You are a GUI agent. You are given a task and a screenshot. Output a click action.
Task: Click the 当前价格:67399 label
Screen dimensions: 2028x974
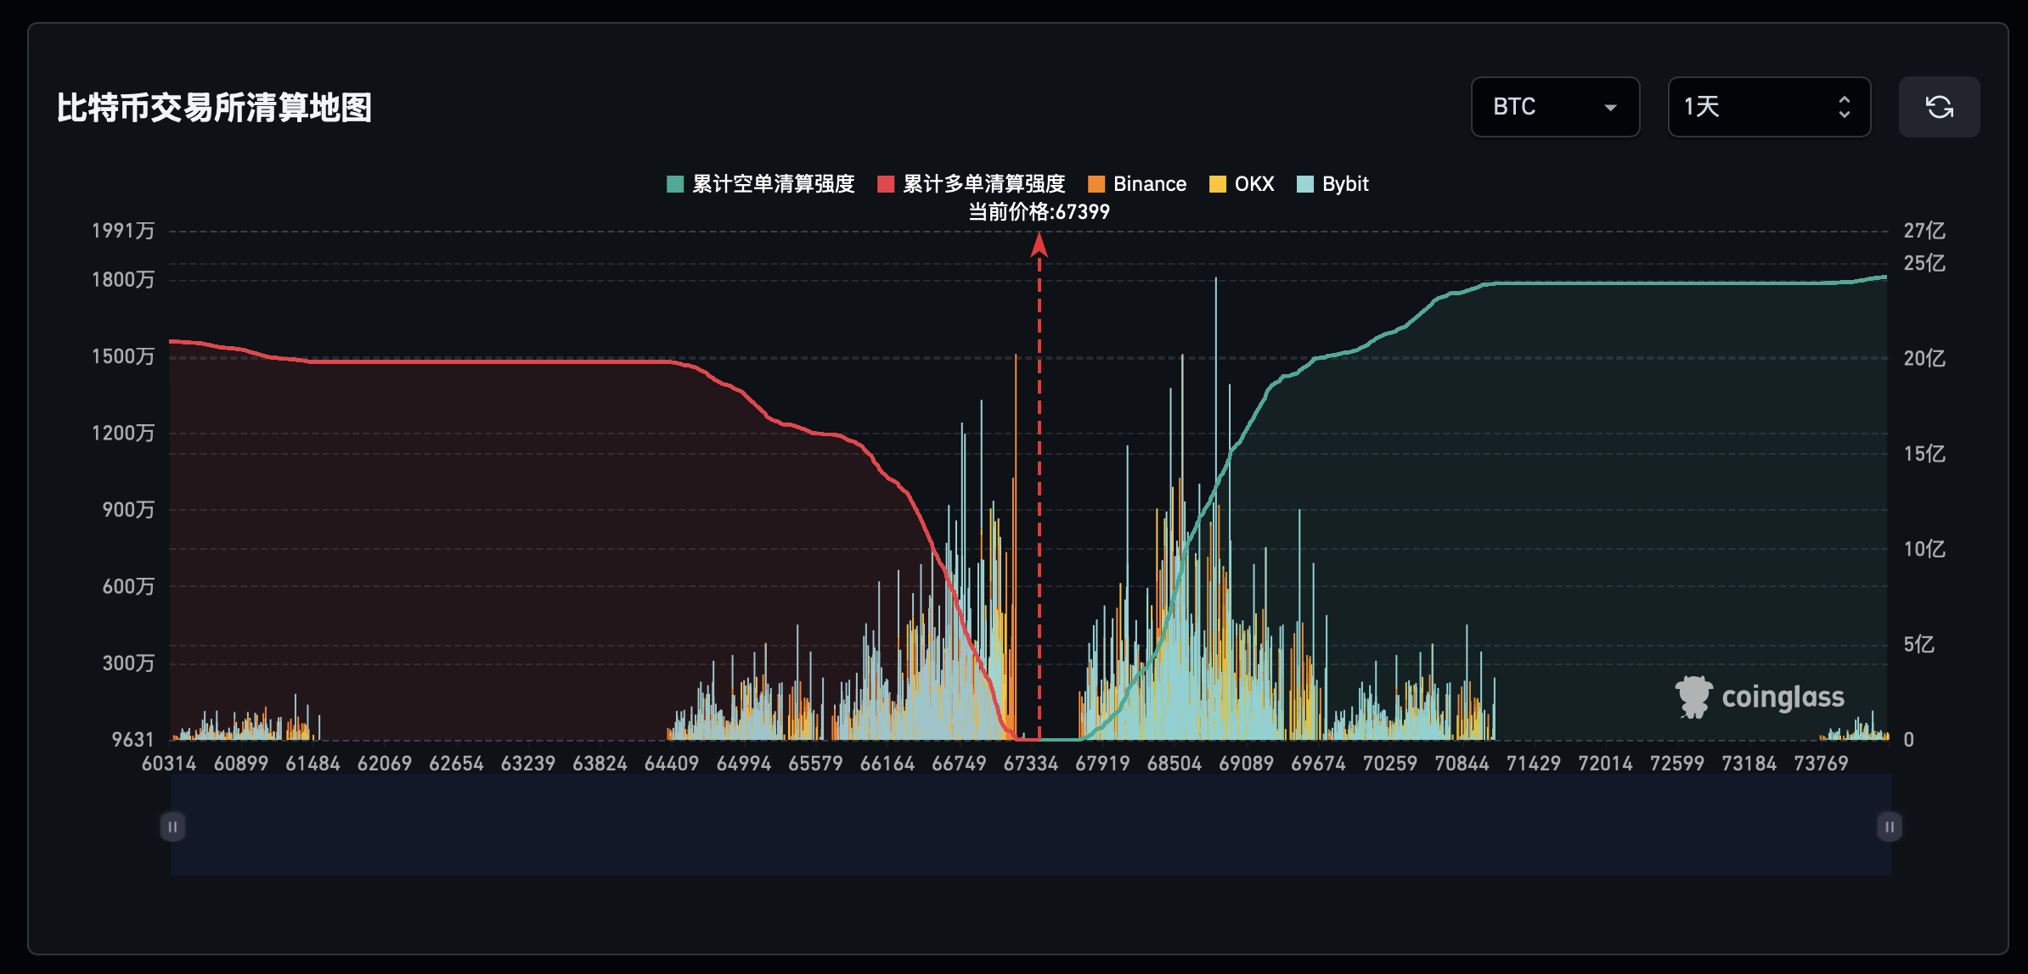pyautogui.click(x=1039, y=212)
